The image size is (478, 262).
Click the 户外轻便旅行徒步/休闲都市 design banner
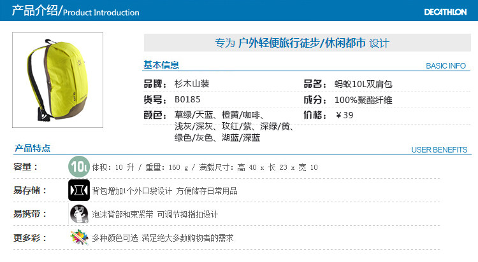coord(307,43)
